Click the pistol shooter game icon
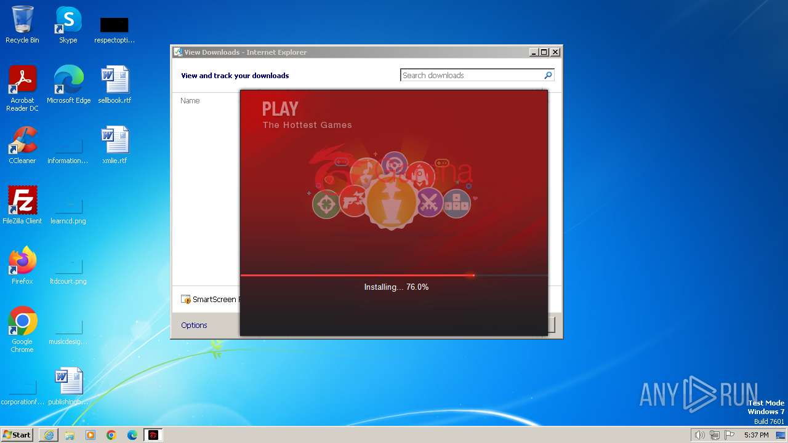Viewport: 788px width, 443px height. click(x=353, y=201)
